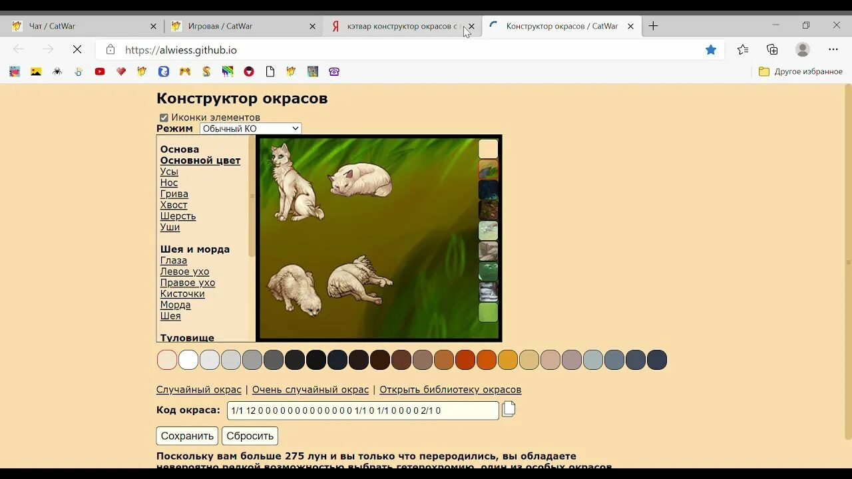The width and height of the screenshot is (852, 479).
Task: Open the browser Favorites list icon
Action: (x=743, y=50)
